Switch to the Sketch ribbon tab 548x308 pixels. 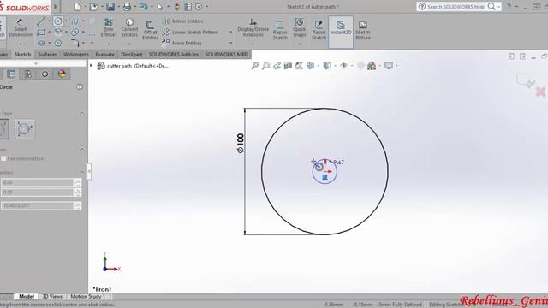(x=23, y=55)
